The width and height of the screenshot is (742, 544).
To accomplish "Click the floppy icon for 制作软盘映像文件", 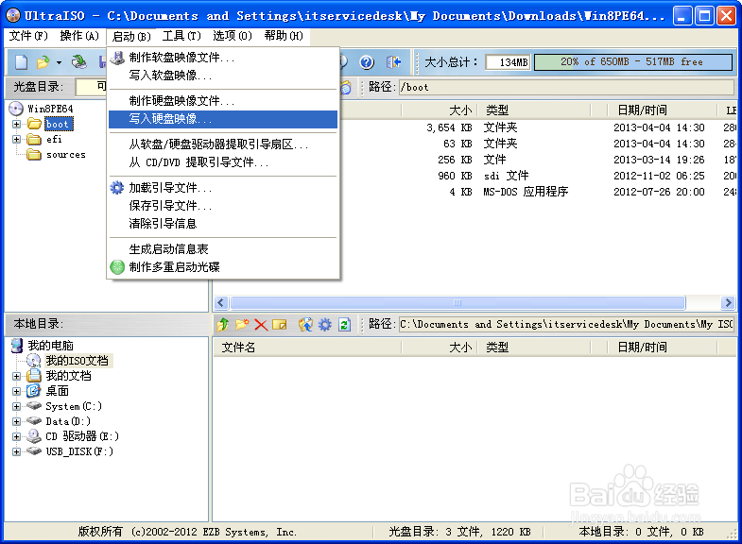I will tap(117, 58).
